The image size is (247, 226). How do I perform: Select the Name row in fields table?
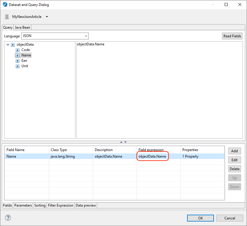tap(27, 156)
